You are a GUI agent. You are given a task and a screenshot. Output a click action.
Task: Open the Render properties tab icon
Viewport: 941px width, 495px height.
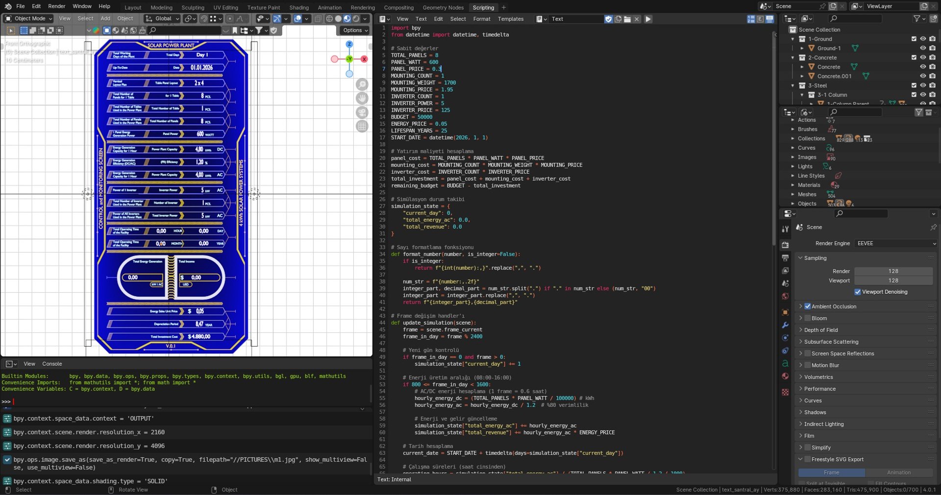point(785,245)
